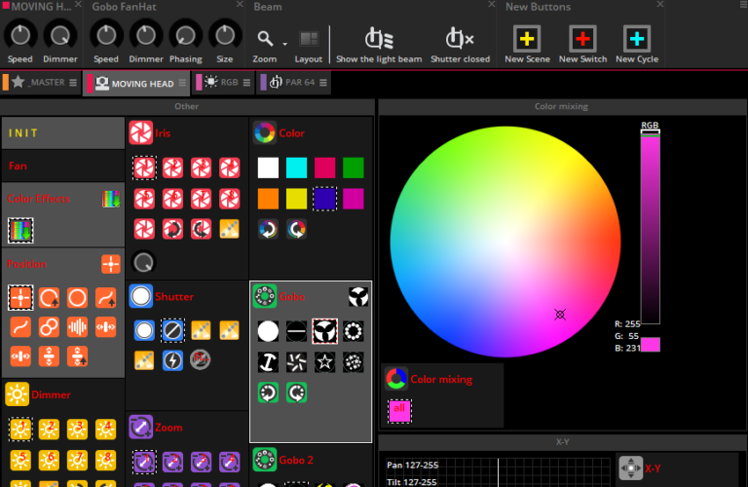Viewport: 748px width, 487px height.
Task: Click the X-Y directional pad icon
Action: point(631,468)
